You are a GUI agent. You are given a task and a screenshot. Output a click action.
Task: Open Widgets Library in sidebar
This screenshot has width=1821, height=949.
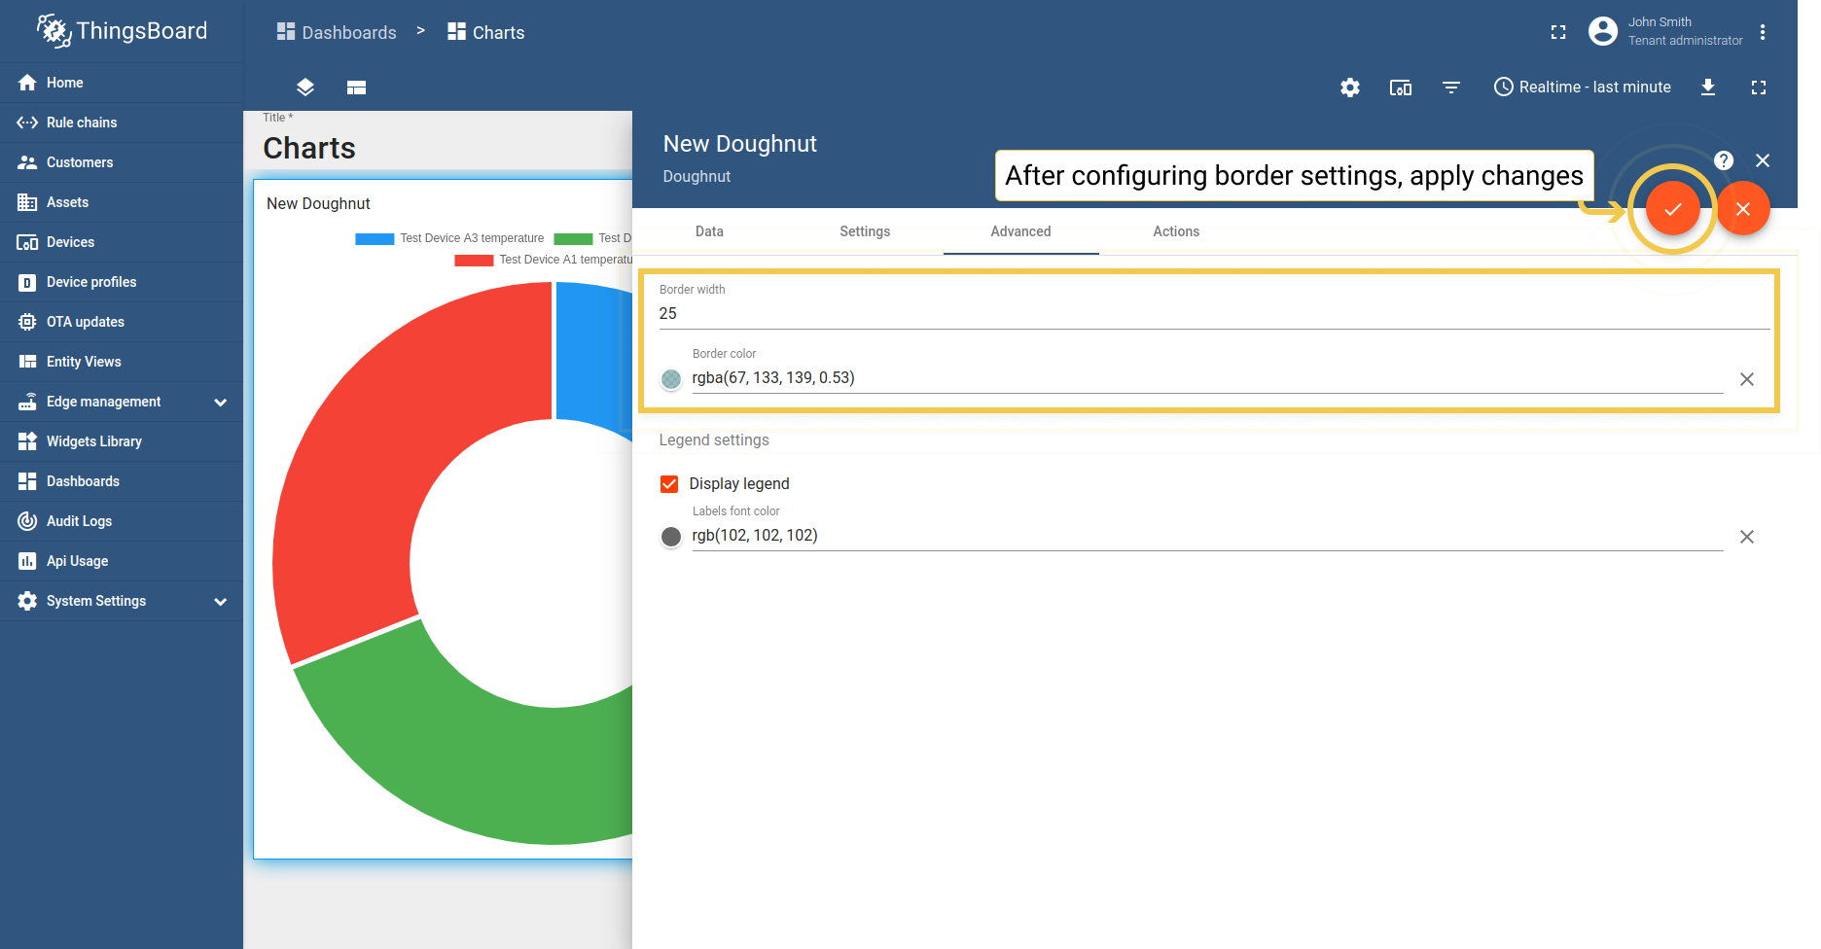94,441
